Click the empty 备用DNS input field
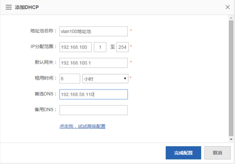 pyautogui.click(x=93, y=110)
